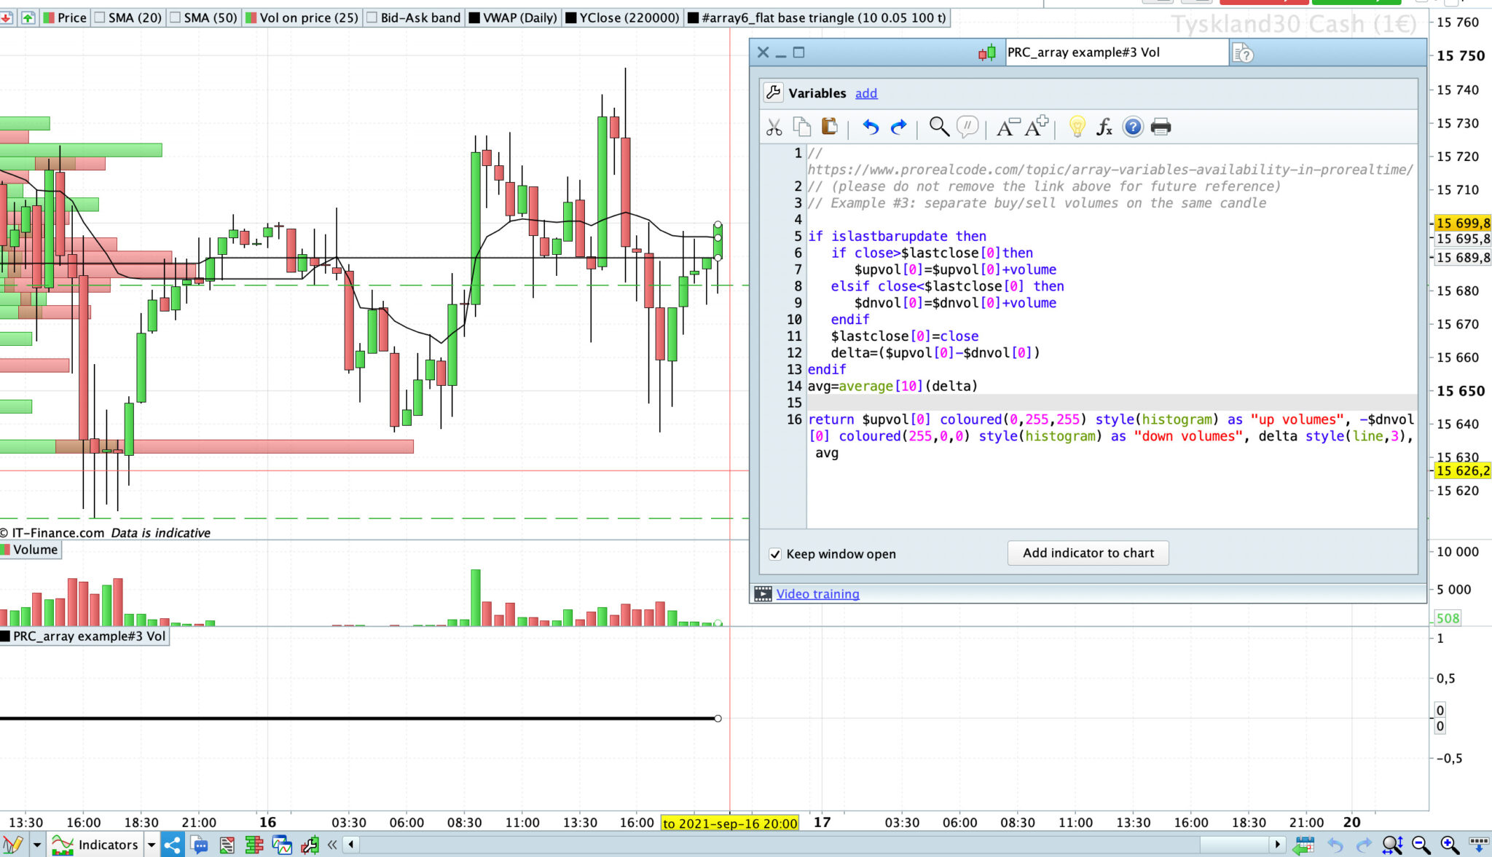The width and height of the screenshot is (1492, 857).
Task: Select VWAP (Daily) indicator tab
Action: tap(512, 17)
